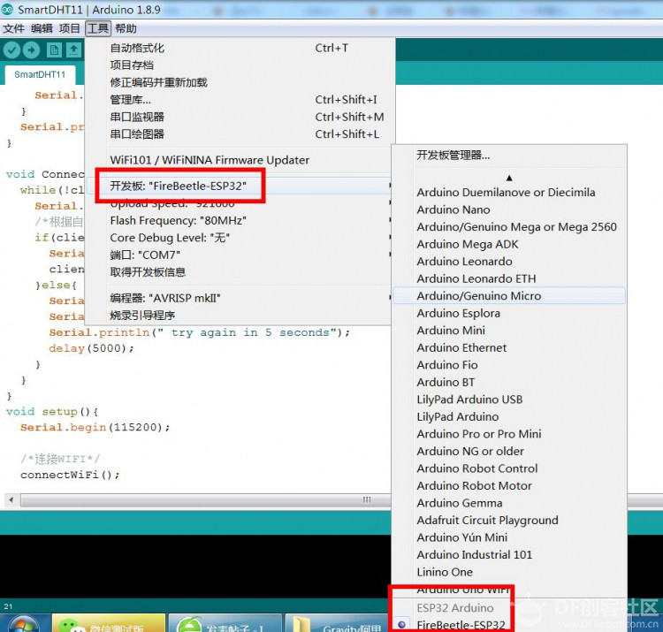This screenshot has width=663, height=632.
Task: Select Arduino Leonardo ETH board
Action: point(509,279)
